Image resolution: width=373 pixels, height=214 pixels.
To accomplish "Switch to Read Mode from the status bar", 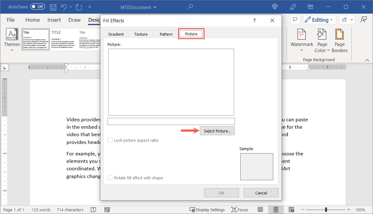I will 260,210.
